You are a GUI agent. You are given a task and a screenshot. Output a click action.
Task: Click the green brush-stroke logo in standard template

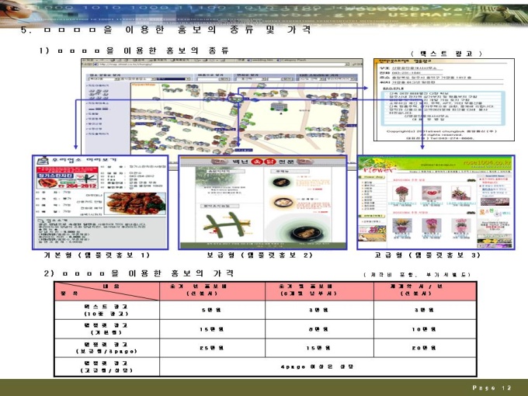coord(227,224)
